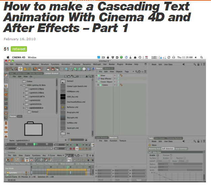Open the Timeline F-Curve menu

pyautogui.click(x=52, y=155)
